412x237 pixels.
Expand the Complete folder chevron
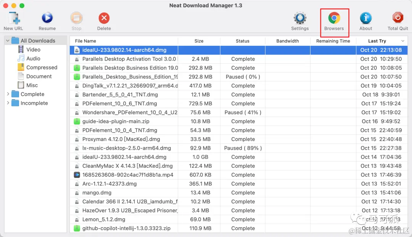[8, 94]
